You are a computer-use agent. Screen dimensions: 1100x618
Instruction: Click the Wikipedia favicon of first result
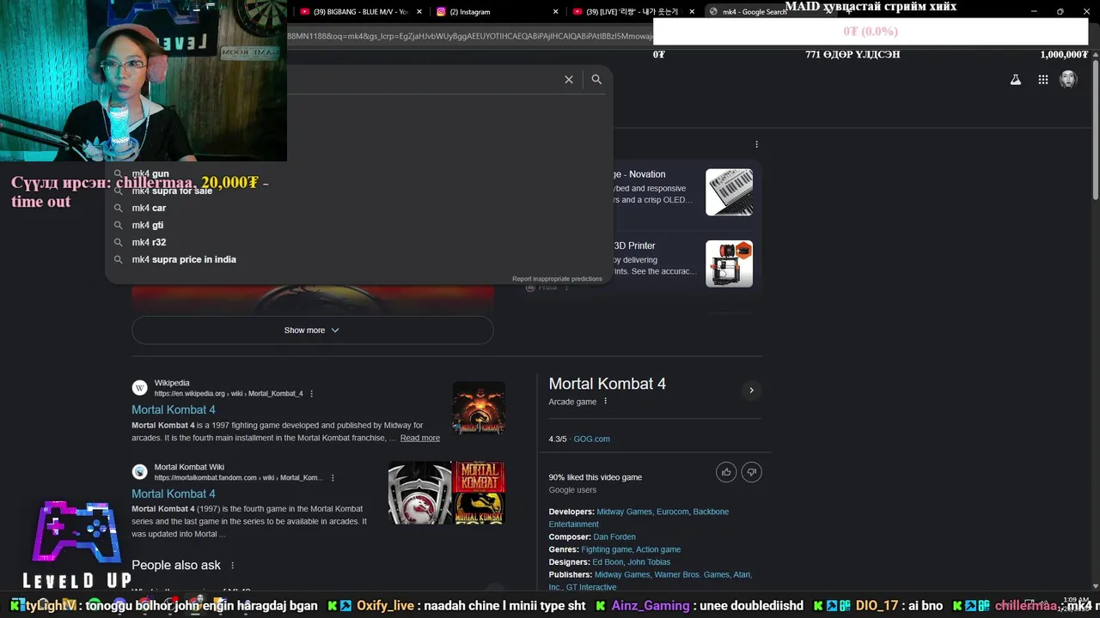[x=139, y=388]
